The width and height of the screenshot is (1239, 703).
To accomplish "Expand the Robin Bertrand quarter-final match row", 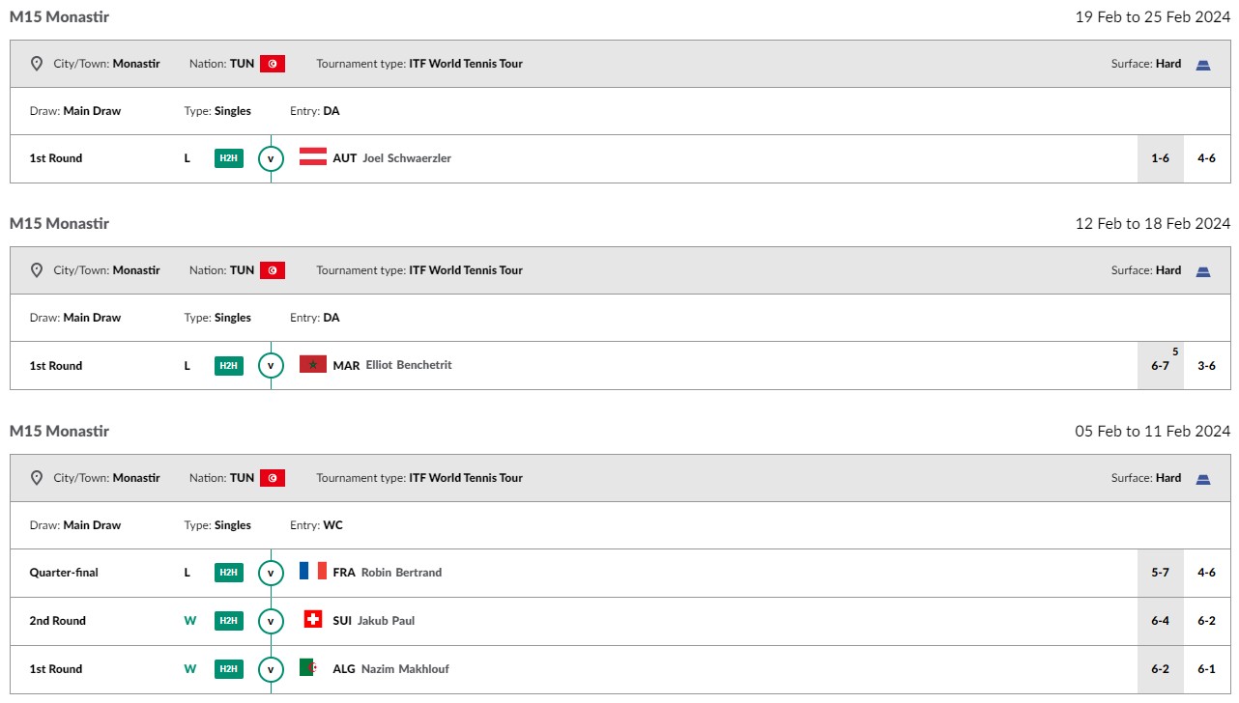I will point(271,573).
